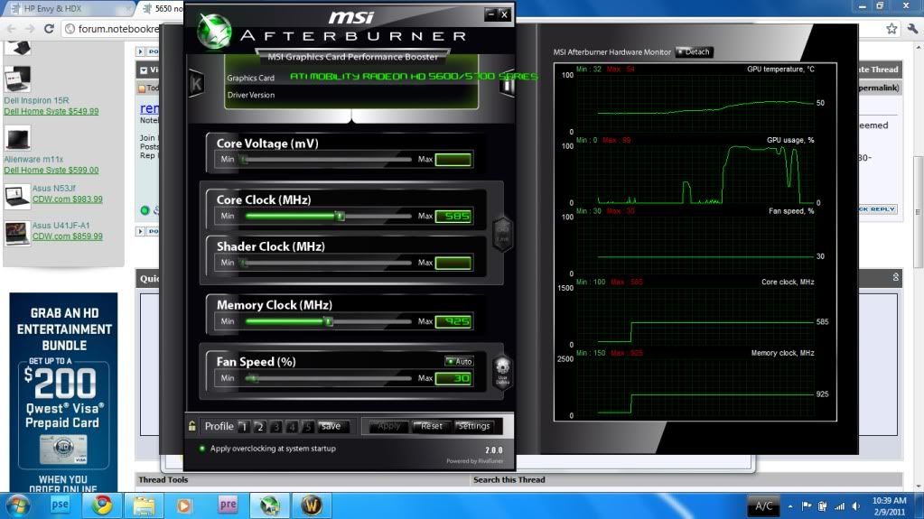
Task: Select Profile 1 slot
Action: tap(243, 427)
